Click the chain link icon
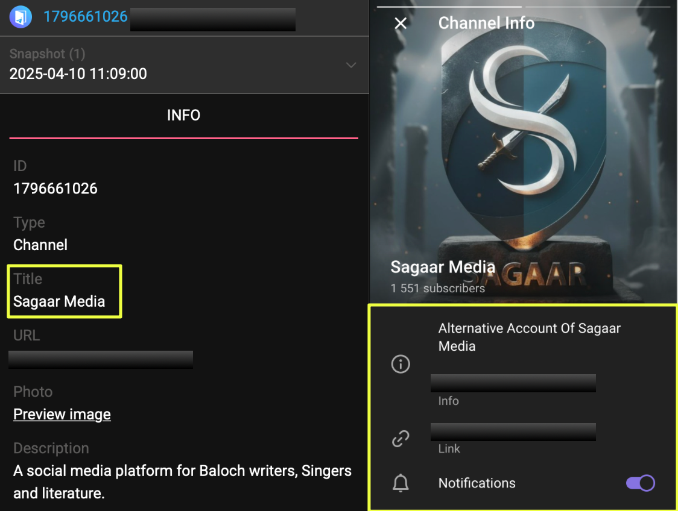 click(401, 439)
